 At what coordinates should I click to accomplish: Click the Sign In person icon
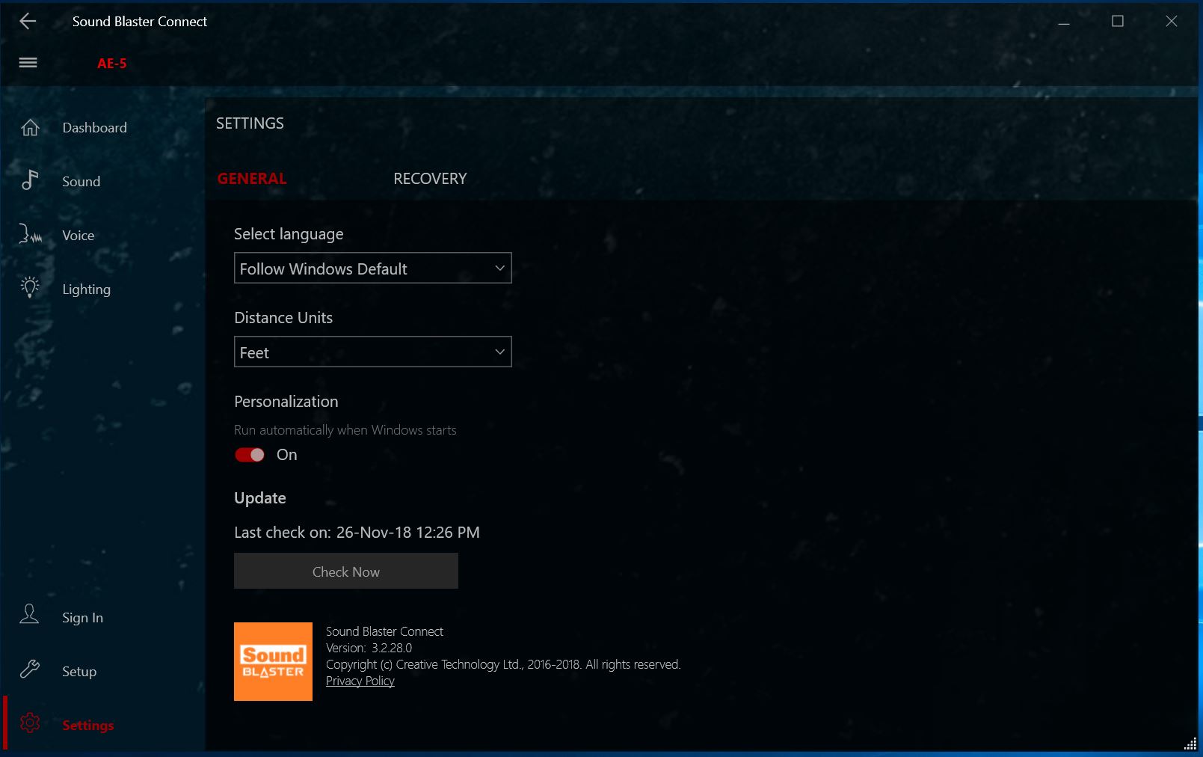[29, 615]
